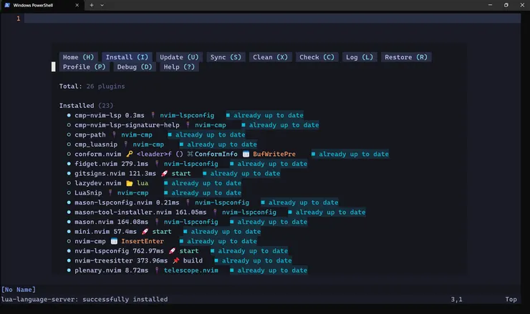Select the gitsigns.nvim plugin entry
Image resolution: width=530 pixels, height=314 pixels.
[100, 174]
